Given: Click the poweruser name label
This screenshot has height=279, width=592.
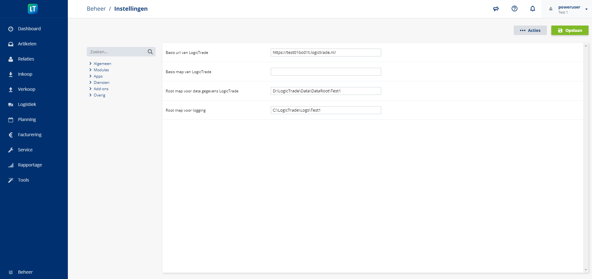Looking at the screenshot, I should pos(569,7).
